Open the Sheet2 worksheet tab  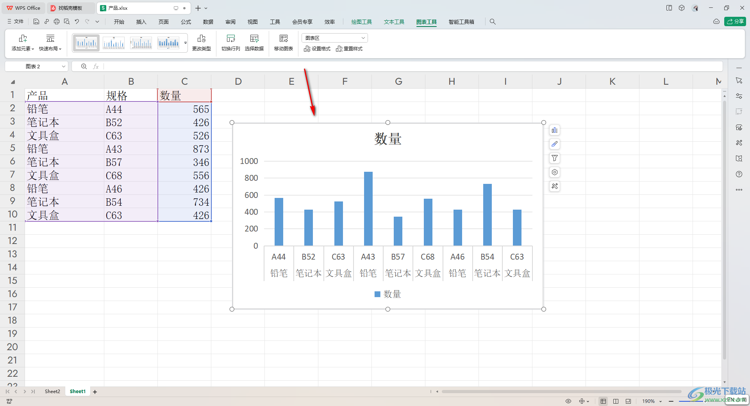click(x=52, y=391)
